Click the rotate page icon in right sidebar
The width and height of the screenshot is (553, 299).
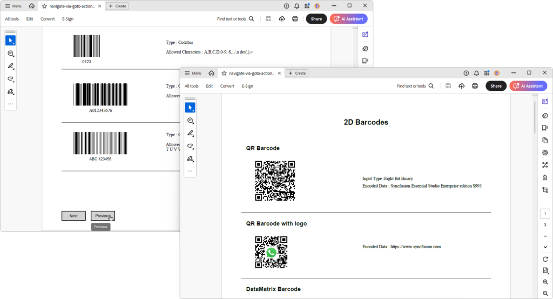pyautogui.click(x=545, y=259)
